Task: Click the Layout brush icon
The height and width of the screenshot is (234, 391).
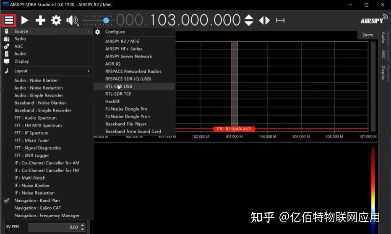Action: [x=6, y=71]
